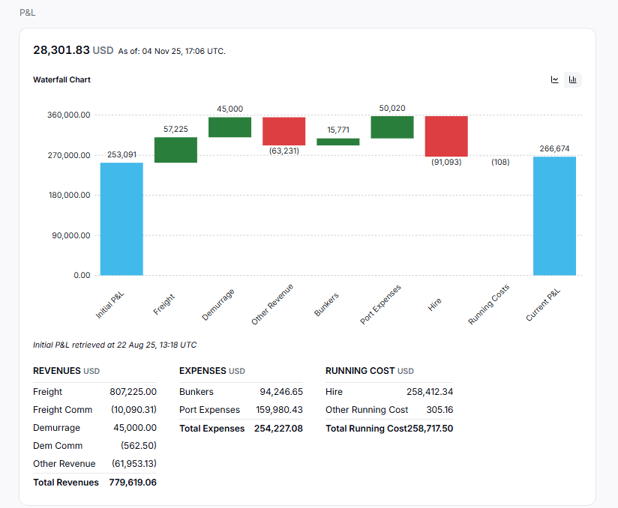
Task: Click Demurrage value 45,000.00 in Revenues
Action: coord(135,428)
